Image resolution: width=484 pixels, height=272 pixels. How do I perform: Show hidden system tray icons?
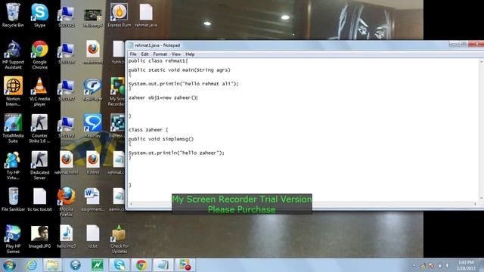pyautogui.click(x=414, y=265)
